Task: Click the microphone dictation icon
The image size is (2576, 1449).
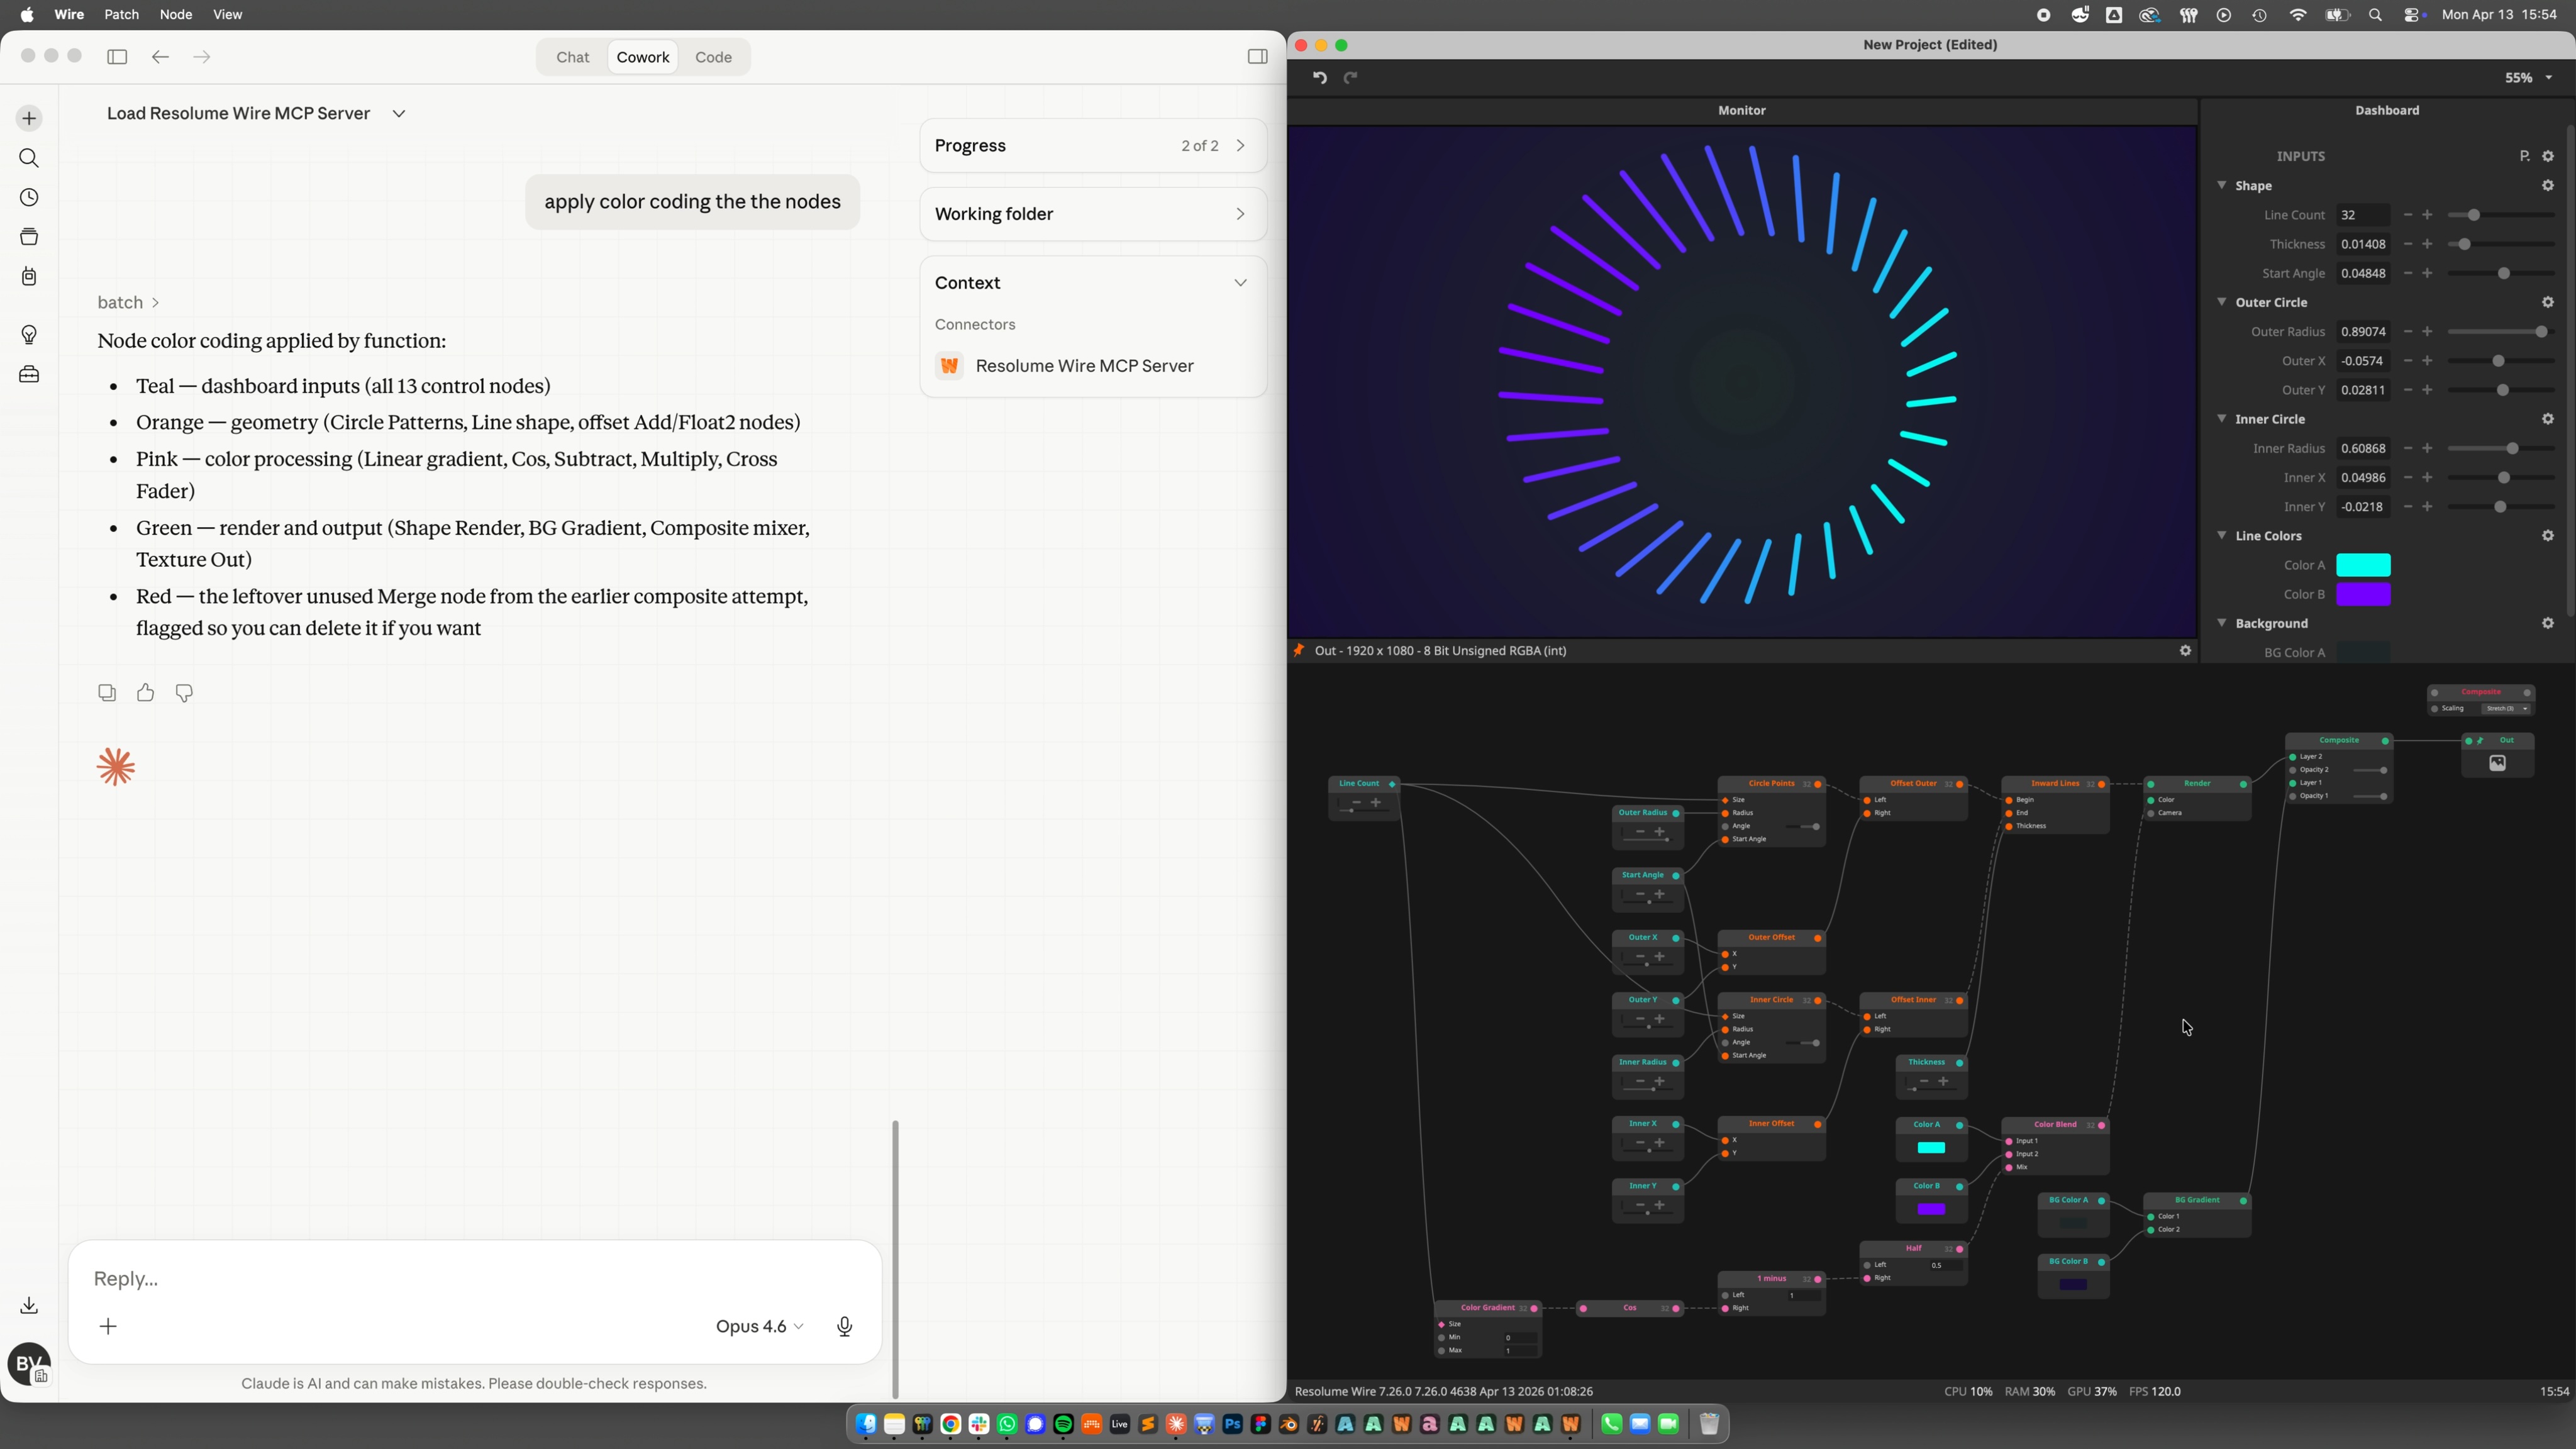Action: (844, 1327)
